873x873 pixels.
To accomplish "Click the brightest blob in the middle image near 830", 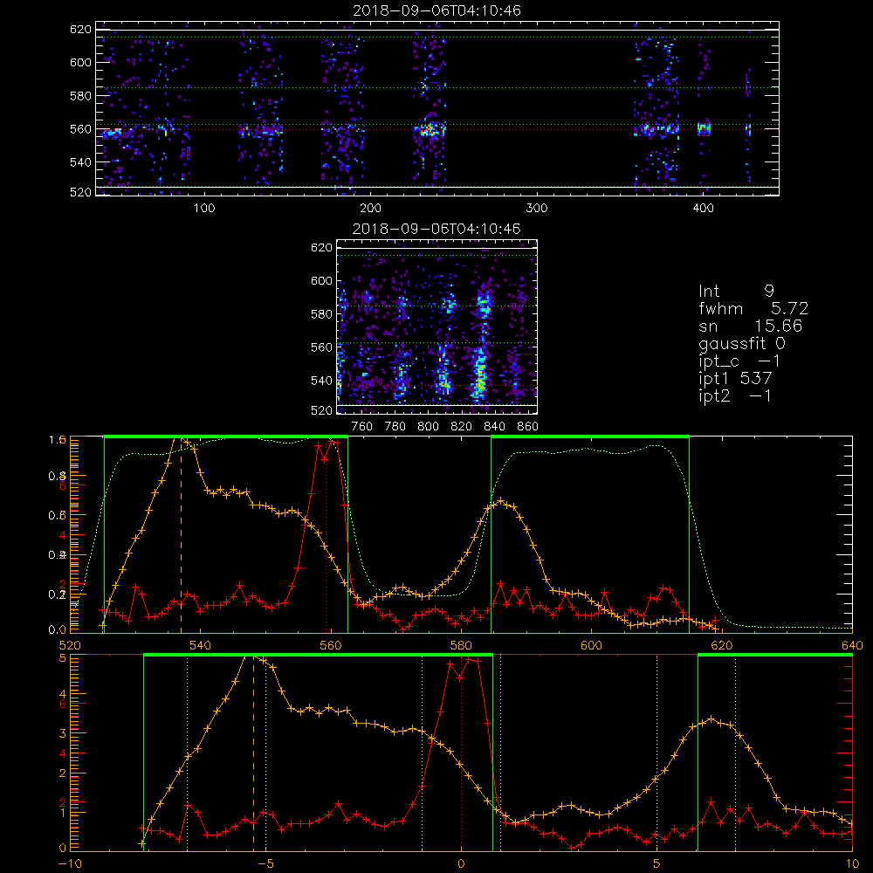I will point(480,373).
